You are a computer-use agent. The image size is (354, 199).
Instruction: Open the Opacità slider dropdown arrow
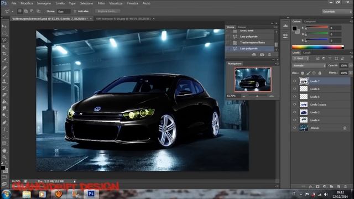tap(351, 66)
